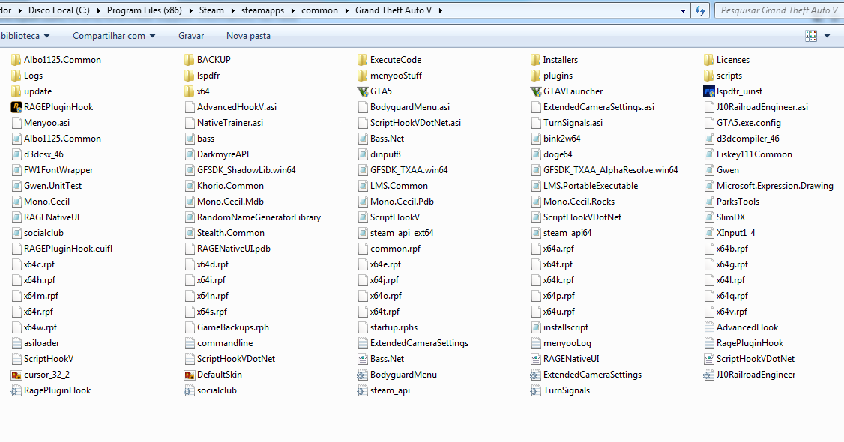Viewport: 844px width, 442px height.
Task: Click the refresh button beside address bar
Action: [x=700, y=10]
